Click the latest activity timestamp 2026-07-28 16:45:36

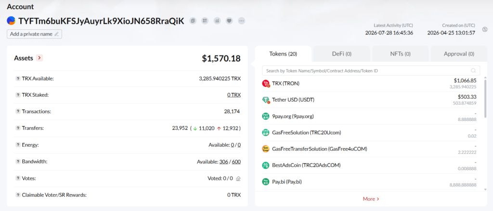389,33
